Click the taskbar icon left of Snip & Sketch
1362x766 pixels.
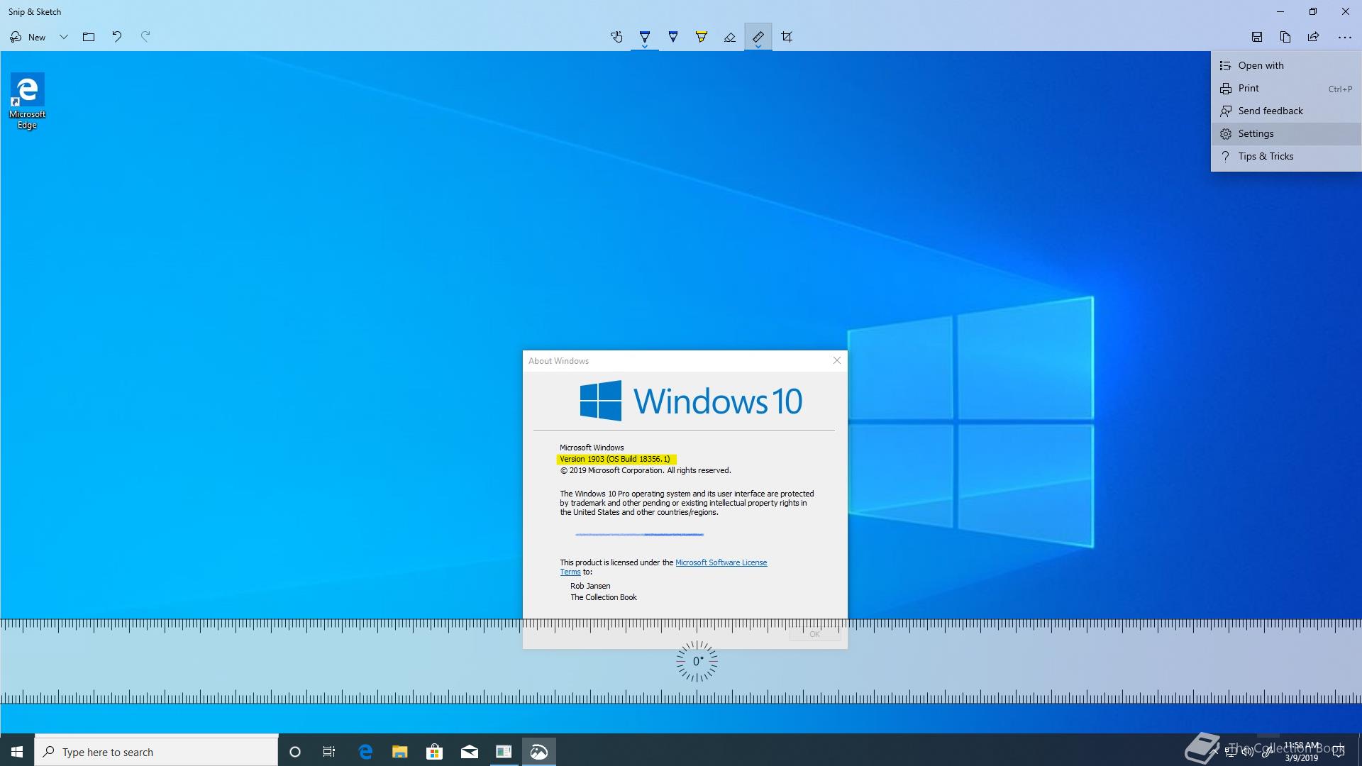(504, 752)
